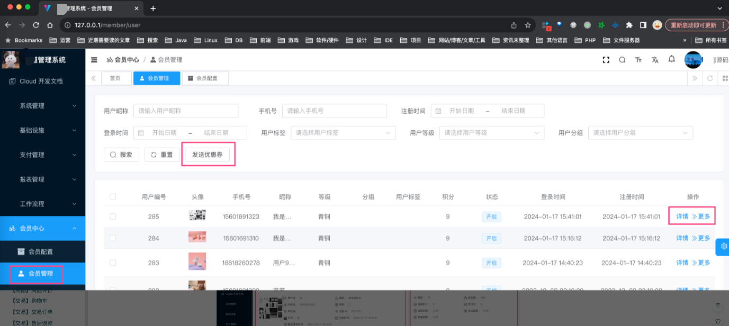Check the row checkbox for user 285
729x326 pixels.
point(113,216)
